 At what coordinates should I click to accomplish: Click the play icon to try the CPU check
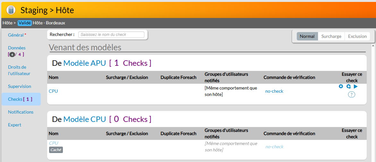pyautogui.click(x=356, y=86)
